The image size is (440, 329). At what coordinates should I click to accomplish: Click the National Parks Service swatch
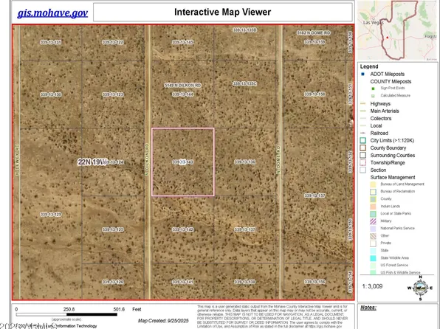373,229
